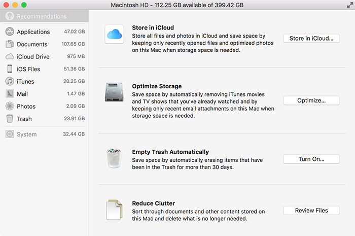Image resolution: width=355 pixels, height=236 pixels.
Task: Select Documents label in the sidebar
Action: point(32,44)
